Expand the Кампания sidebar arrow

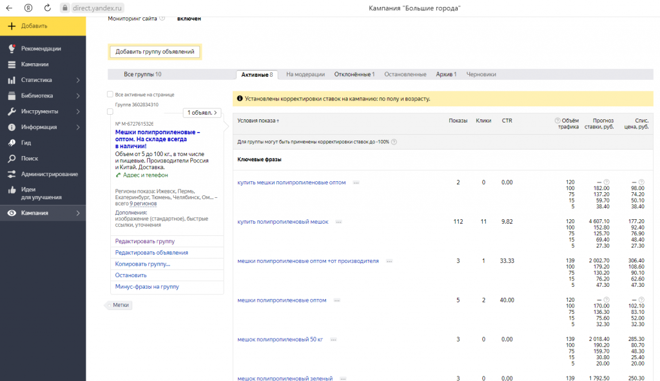click(78, 213)
